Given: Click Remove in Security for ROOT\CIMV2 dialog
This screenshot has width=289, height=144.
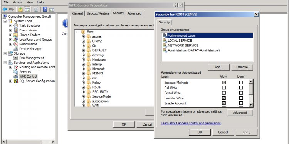Looking at the screenshot, I should pyautogui.click(x=242, y=67).
